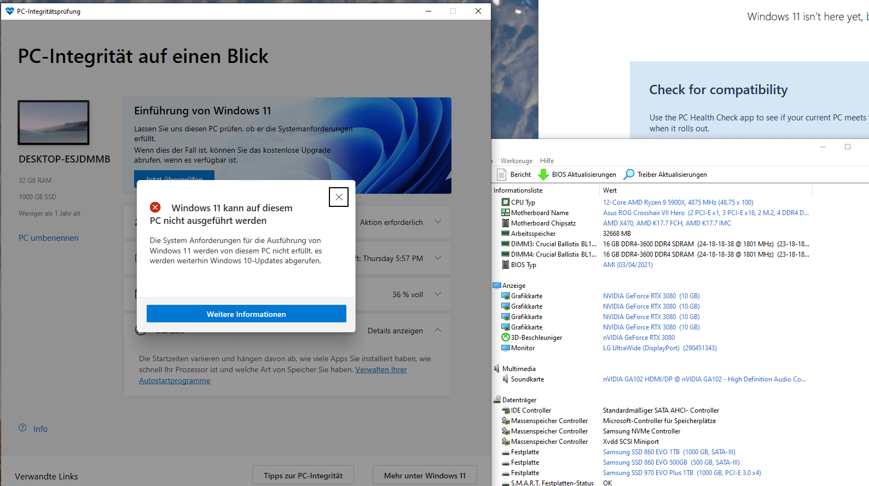Click Weitere Informationen button

click(246, 314)
